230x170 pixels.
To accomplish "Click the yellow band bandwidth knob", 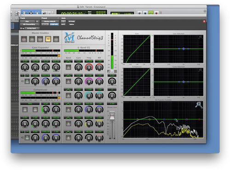I will point(99,123).
